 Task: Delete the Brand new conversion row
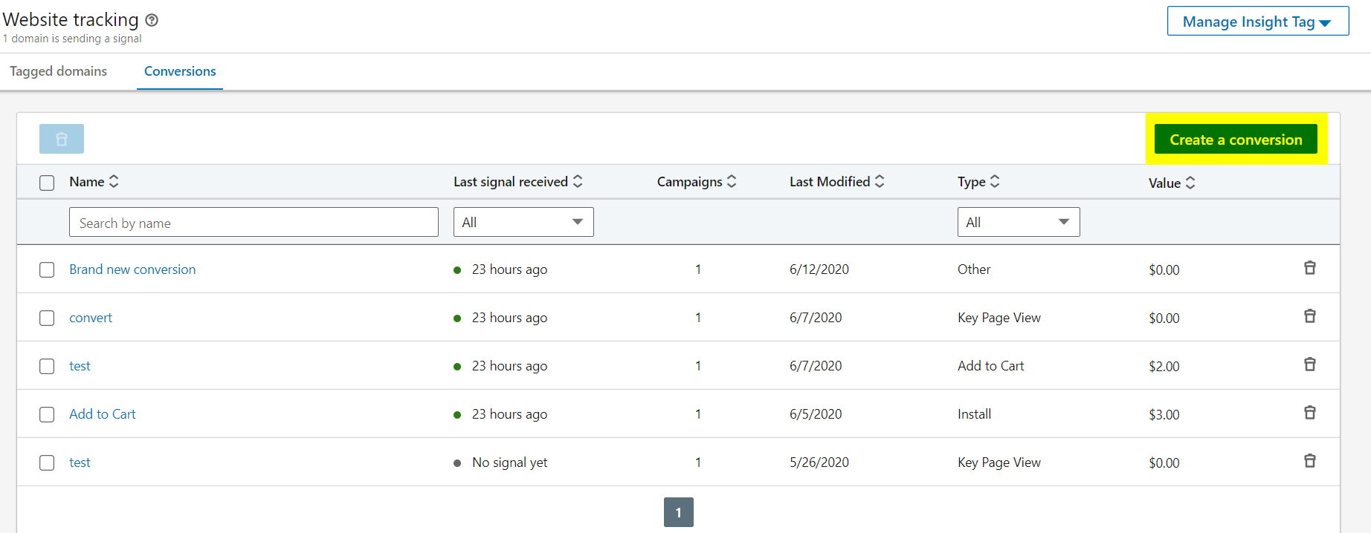[x=1309, y=268]
